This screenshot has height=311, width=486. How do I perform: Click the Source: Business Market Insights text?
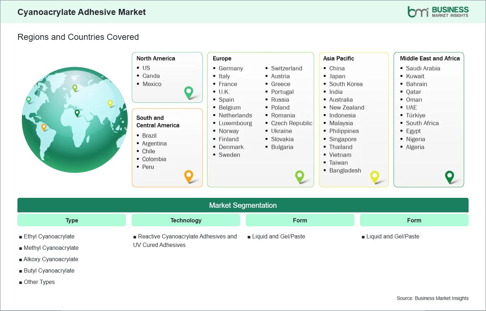point(432,298)
